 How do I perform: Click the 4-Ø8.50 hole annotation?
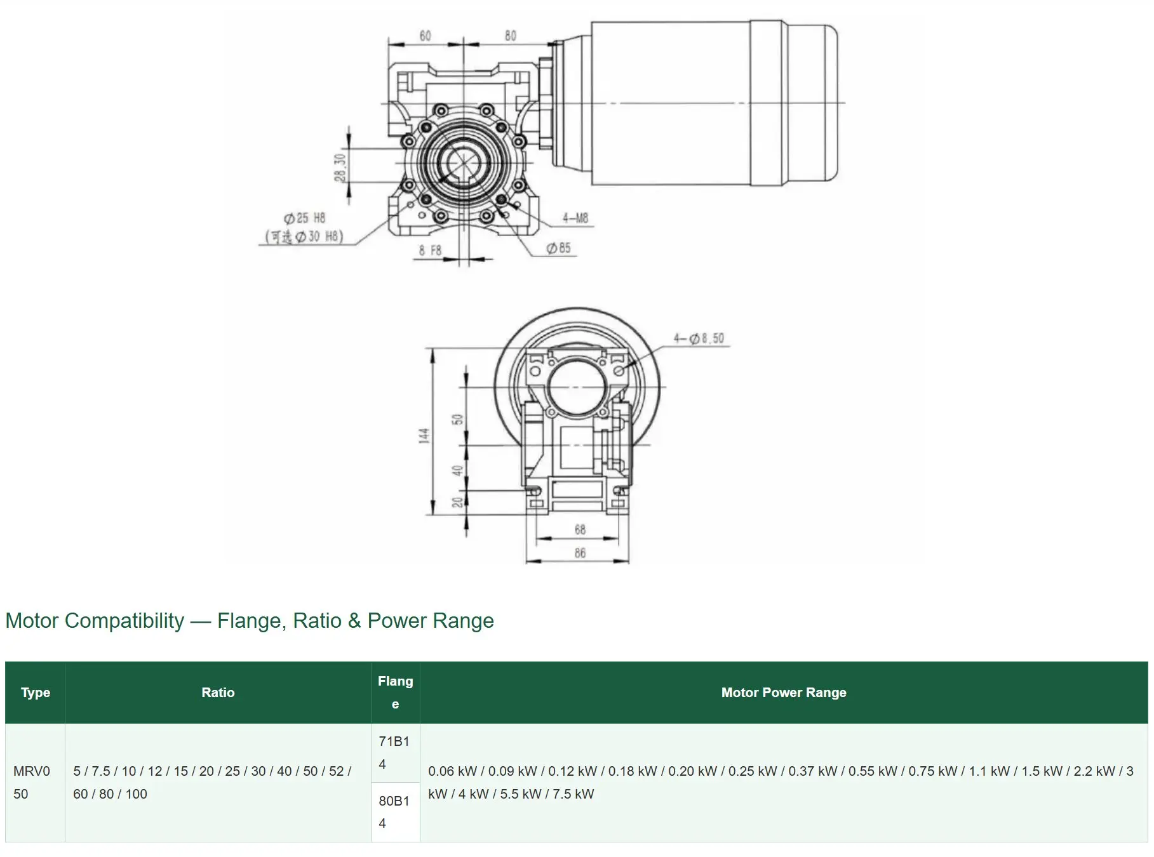699,338
